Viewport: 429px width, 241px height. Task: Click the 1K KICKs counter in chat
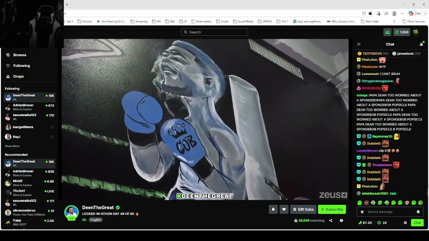(x=382, y=223)
